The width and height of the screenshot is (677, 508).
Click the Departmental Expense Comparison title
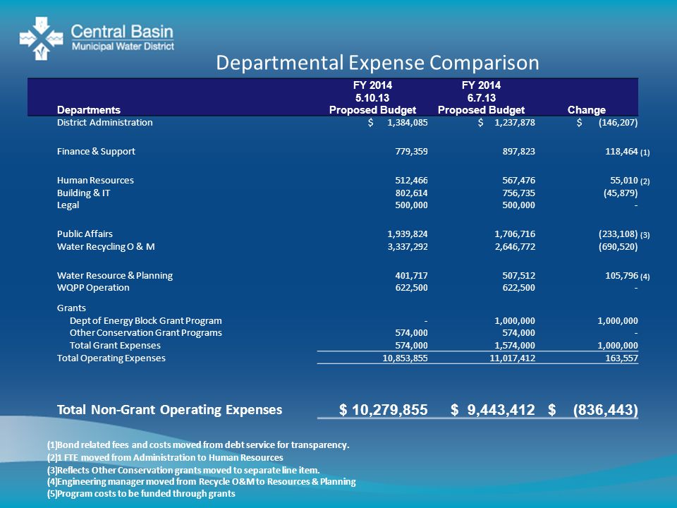pyautogui.click(x=377, y=63)
